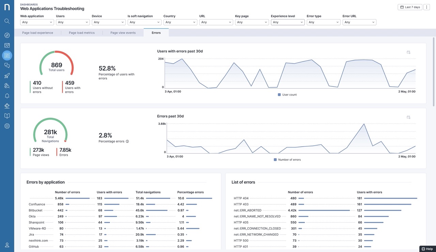Toggle the User count legend series

(x=287, y=95)
